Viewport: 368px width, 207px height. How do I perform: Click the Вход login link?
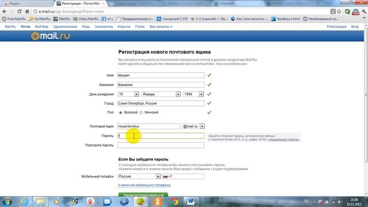coord(355,27)
